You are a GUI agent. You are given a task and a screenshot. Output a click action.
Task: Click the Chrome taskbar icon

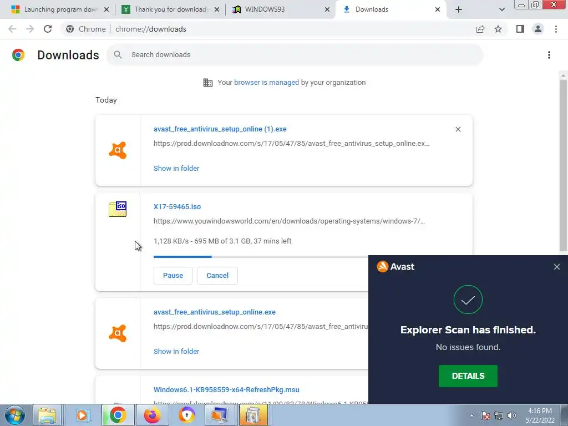tap(118, 415)
